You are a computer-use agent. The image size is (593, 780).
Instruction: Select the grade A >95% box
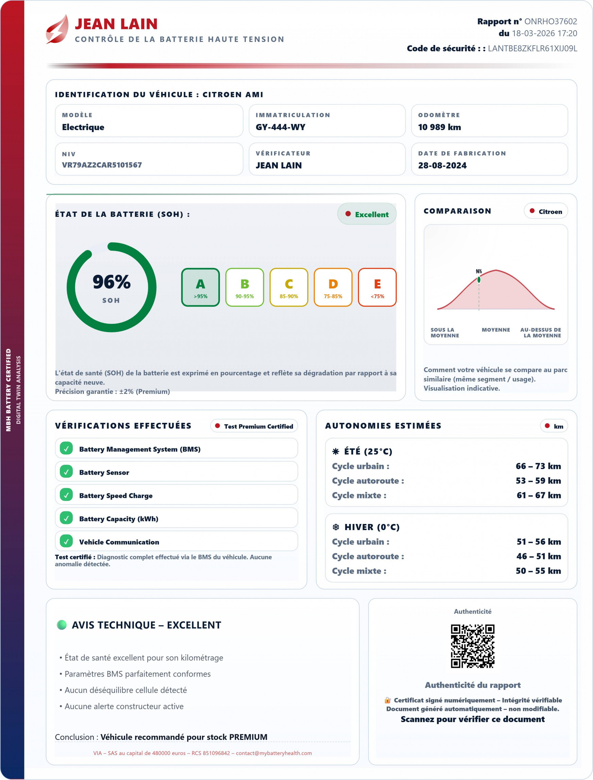(200, 287)
